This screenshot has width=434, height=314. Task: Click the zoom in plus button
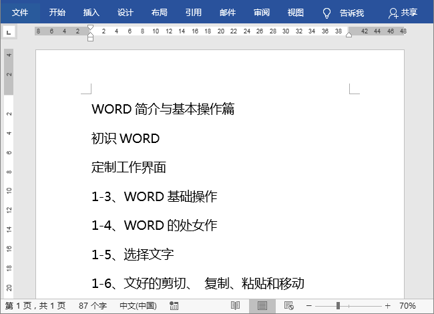pos(387,306)
